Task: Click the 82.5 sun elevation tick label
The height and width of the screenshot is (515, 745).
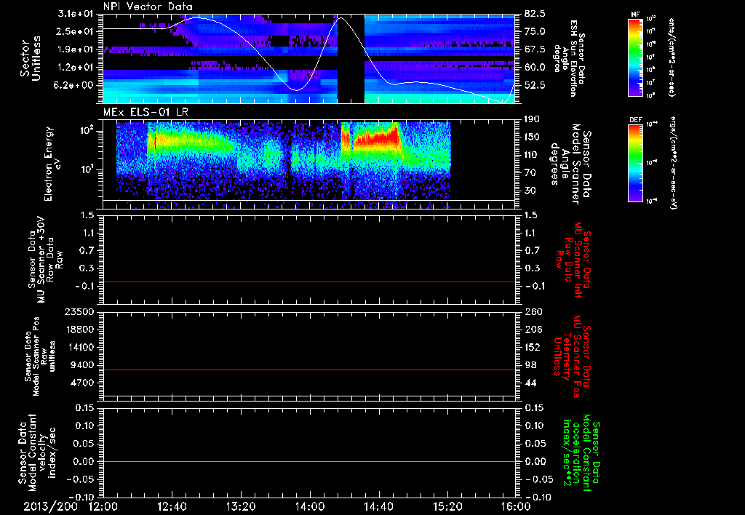Action: coord(535,14)
